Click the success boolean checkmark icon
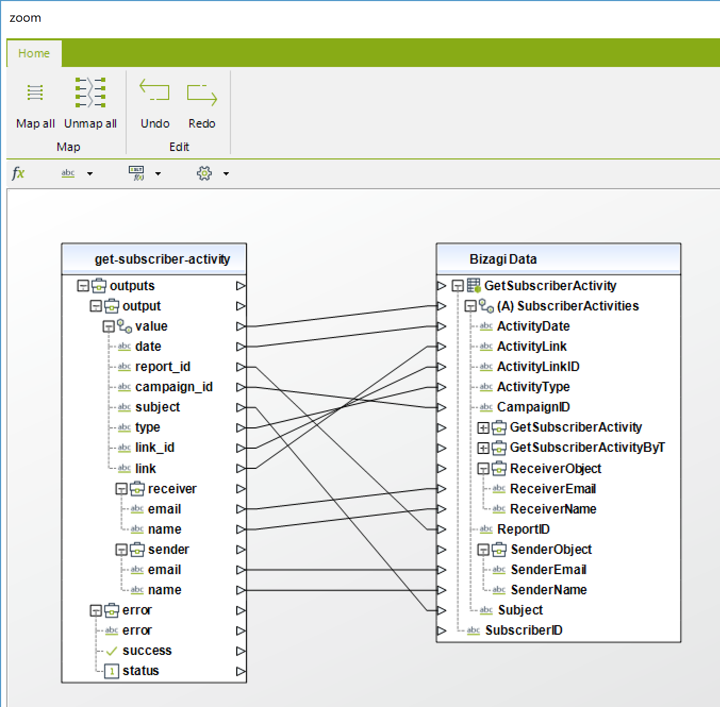This screenshot has height=707, width=720. pyautogui.click(x=112, y=651)
